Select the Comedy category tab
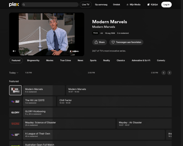Viewport: 183px width, 146px height. (x=161, y=60)
